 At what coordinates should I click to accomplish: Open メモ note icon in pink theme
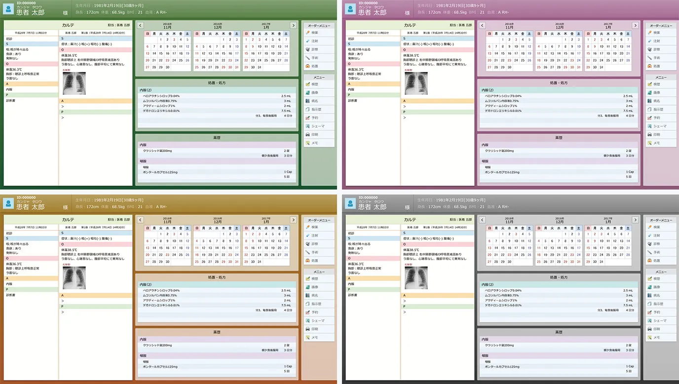(x=649, y=143)
